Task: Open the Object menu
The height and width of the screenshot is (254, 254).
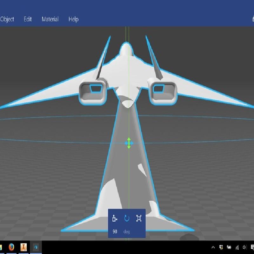Action: point(7,19)
